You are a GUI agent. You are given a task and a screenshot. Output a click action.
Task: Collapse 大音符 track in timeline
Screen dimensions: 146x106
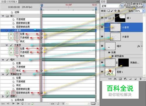(x=6, y=45)
